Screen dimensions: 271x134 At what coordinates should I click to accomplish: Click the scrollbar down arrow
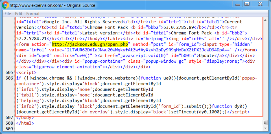tap(265, 128)
